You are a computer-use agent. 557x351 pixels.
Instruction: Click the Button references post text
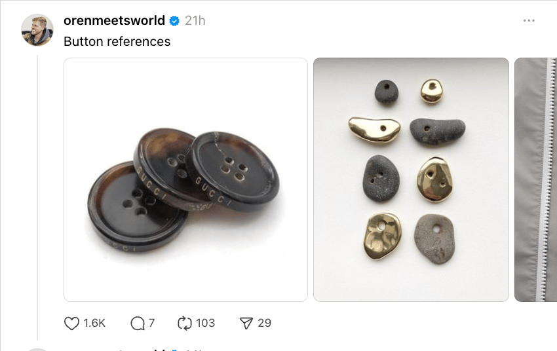click(x=117, y=41)
